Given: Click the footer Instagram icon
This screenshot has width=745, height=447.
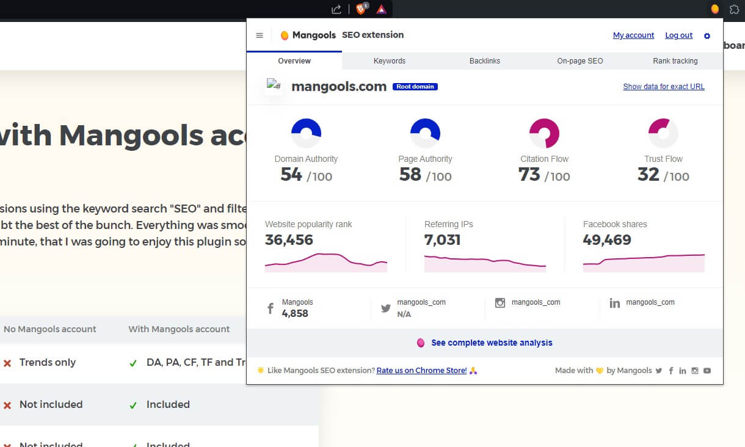Looking at the screenshot, I should point(695,371).
